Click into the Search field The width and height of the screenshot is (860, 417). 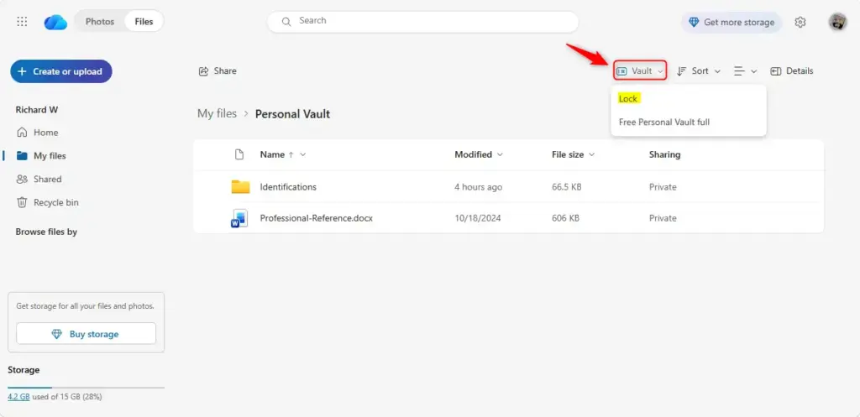point(423,21)
